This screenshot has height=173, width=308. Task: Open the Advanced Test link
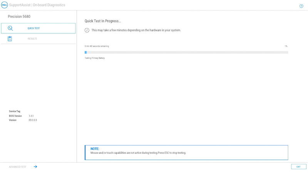(x=18, y=167)
